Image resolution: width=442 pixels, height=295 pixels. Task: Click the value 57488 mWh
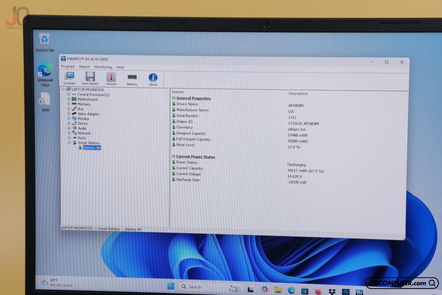[298, 135]
